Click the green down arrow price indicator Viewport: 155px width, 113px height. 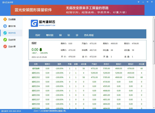click(x=41, y=49)
